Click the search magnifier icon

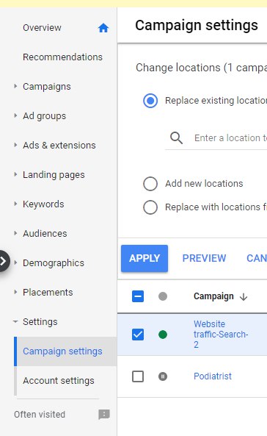click(x=176, y=138)
